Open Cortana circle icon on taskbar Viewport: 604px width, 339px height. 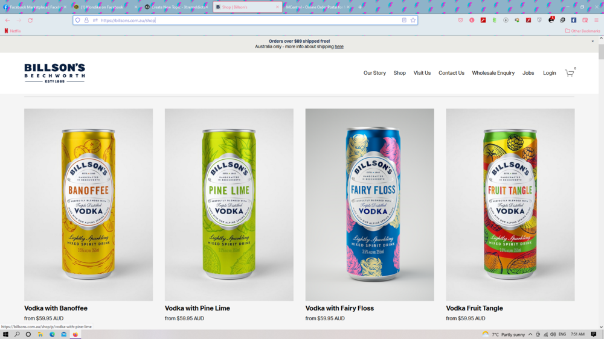coord(28,334)
